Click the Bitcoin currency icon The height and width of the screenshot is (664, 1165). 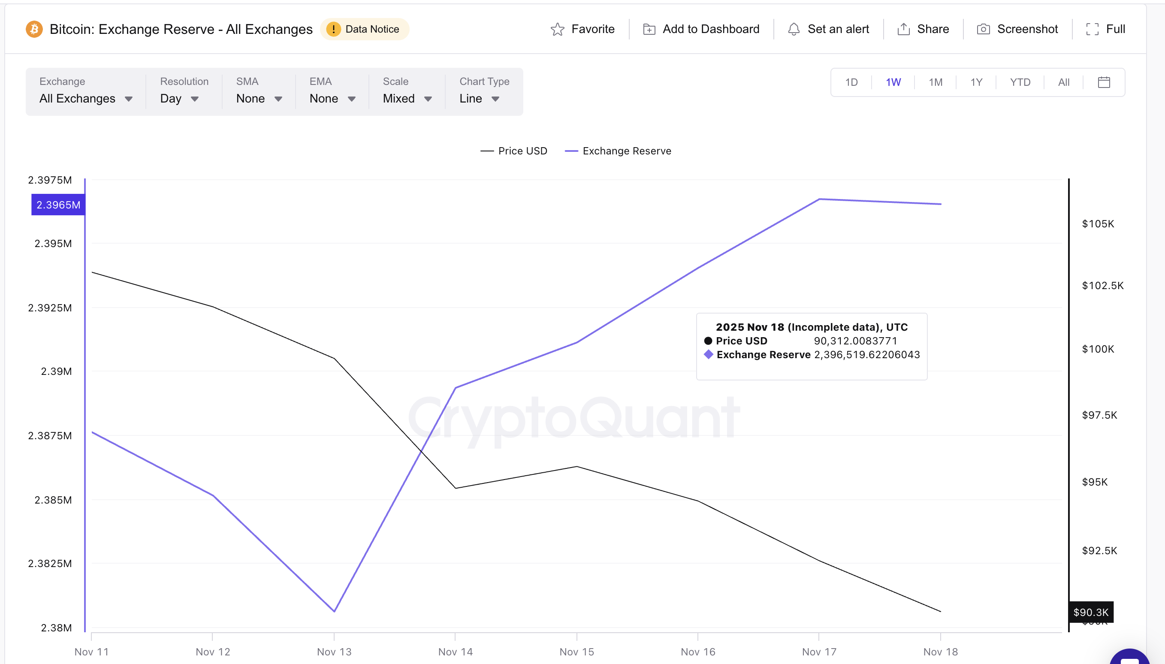34,29
